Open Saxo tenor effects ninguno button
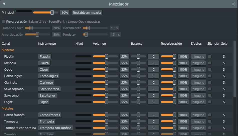This screenshot has width=238, height=136. (198, 96)
